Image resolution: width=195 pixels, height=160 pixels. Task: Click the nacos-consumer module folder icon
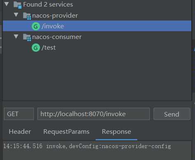click(x=27, y=37)
